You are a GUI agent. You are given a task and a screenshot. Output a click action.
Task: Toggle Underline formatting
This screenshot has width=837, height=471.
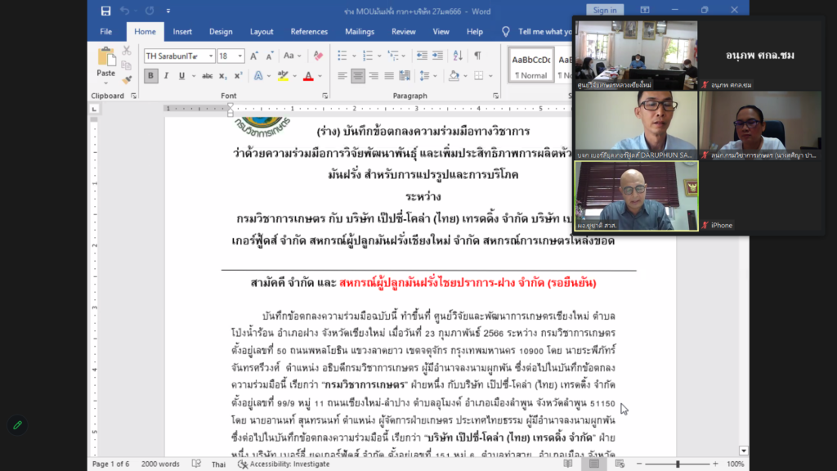181,76
